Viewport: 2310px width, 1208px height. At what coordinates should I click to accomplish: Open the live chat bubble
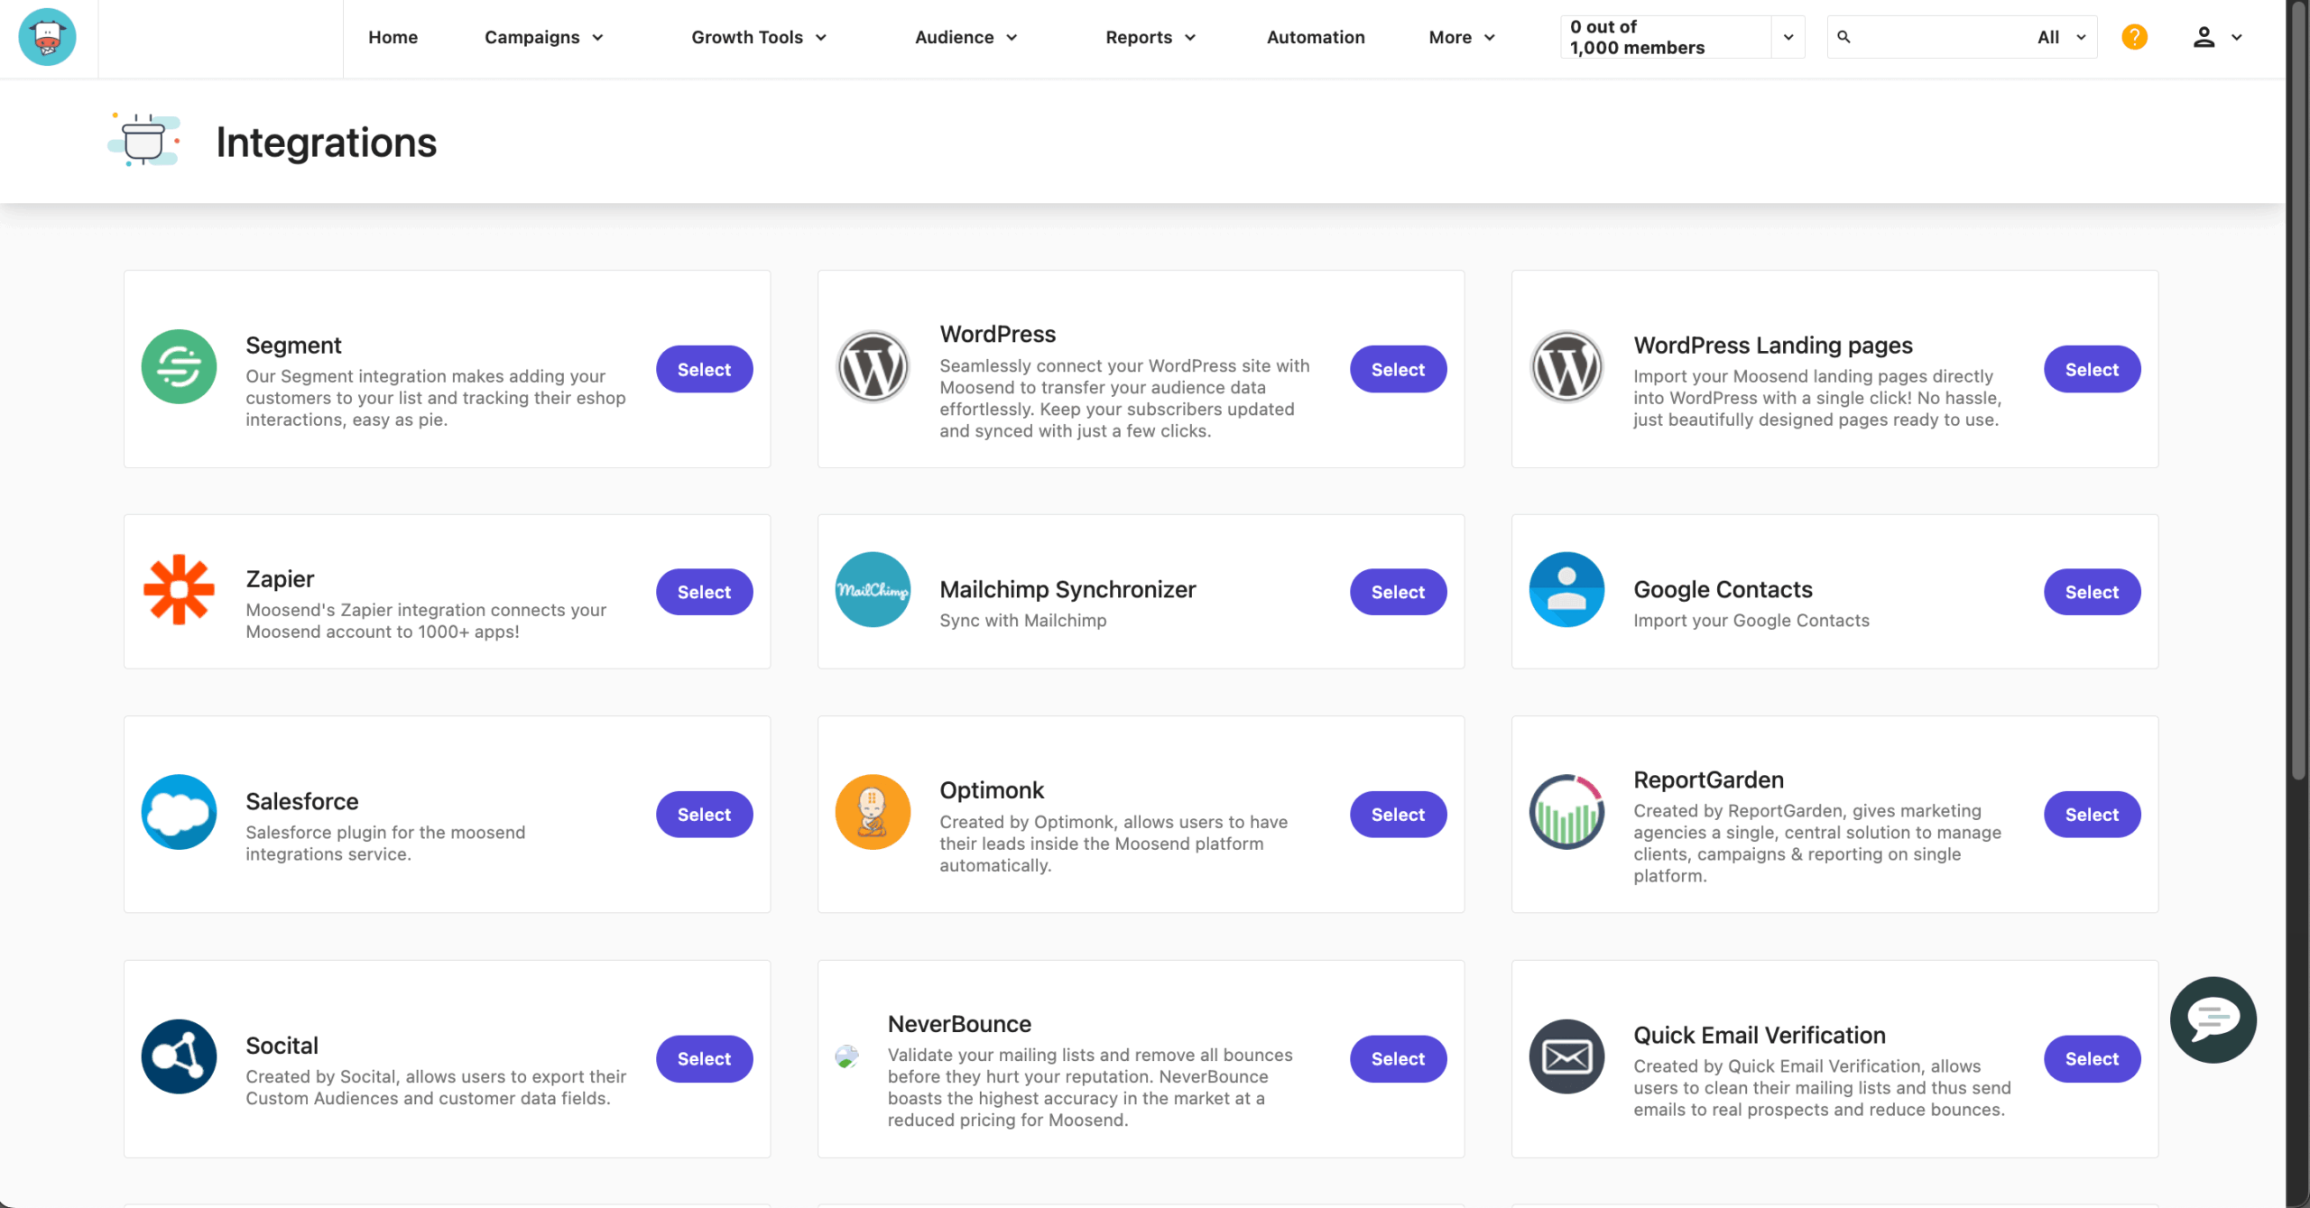[2213, 1019]
